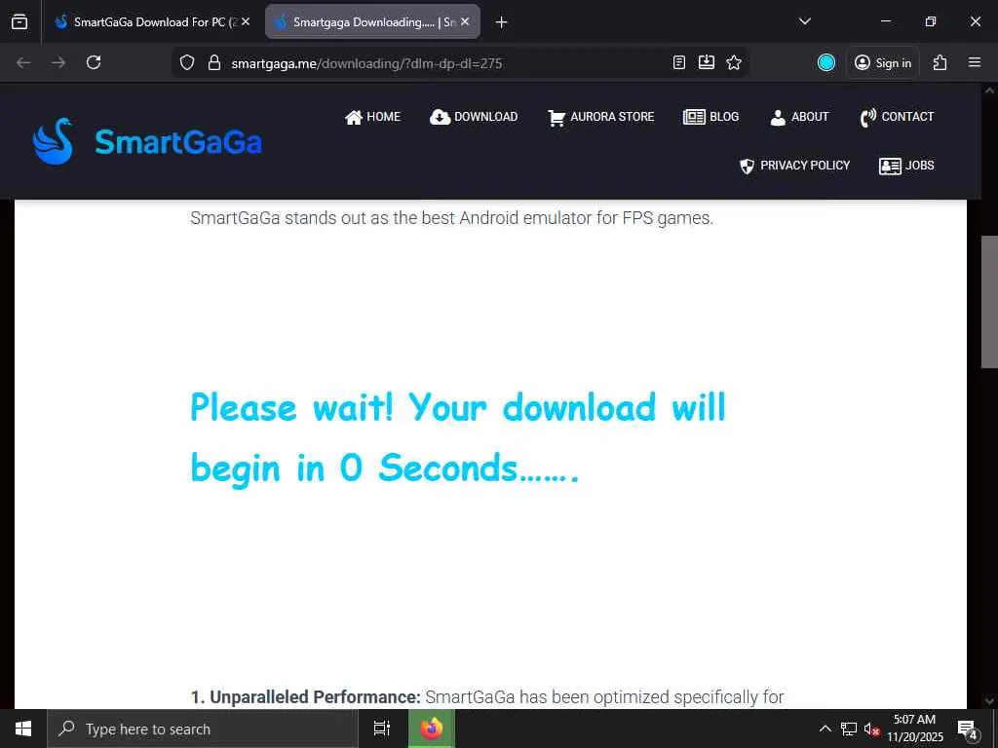Viewport: 998px width, 748px height.
Task: Open the SmartGaGa brand name link
Action: (x=178, y=141)
